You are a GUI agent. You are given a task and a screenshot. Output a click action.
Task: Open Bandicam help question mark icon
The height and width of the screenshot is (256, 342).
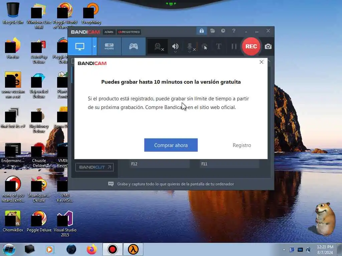pyautogui.click(x=233, y=31)
